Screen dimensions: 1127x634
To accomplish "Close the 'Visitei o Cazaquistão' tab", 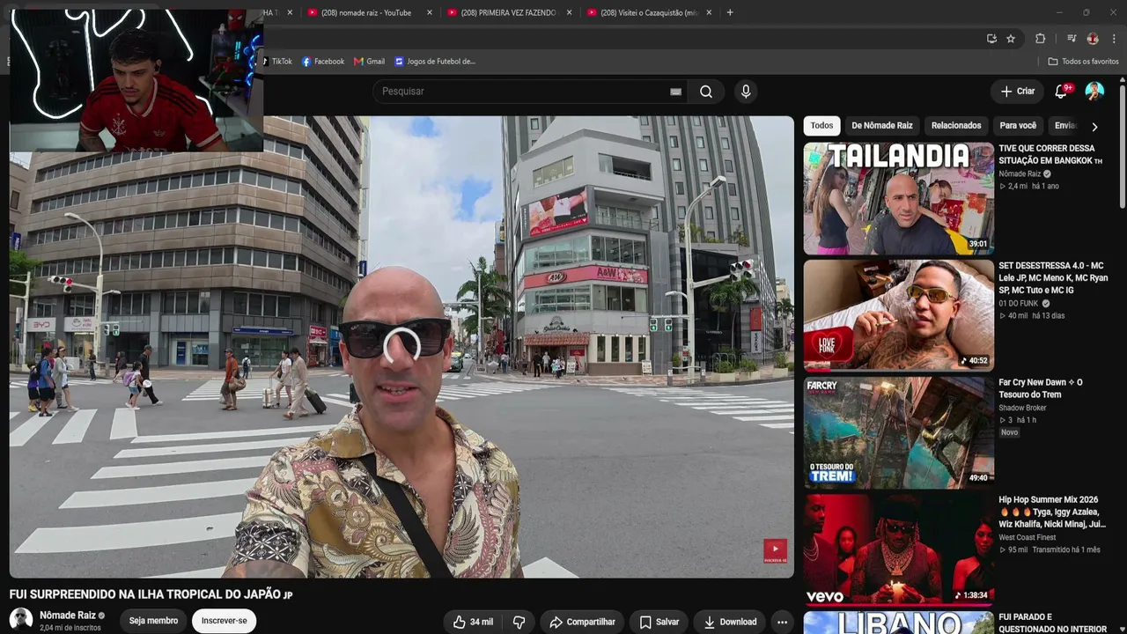I will point(709,12).
